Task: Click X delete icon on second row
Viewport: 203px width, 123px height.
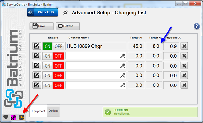Action: 184,56
